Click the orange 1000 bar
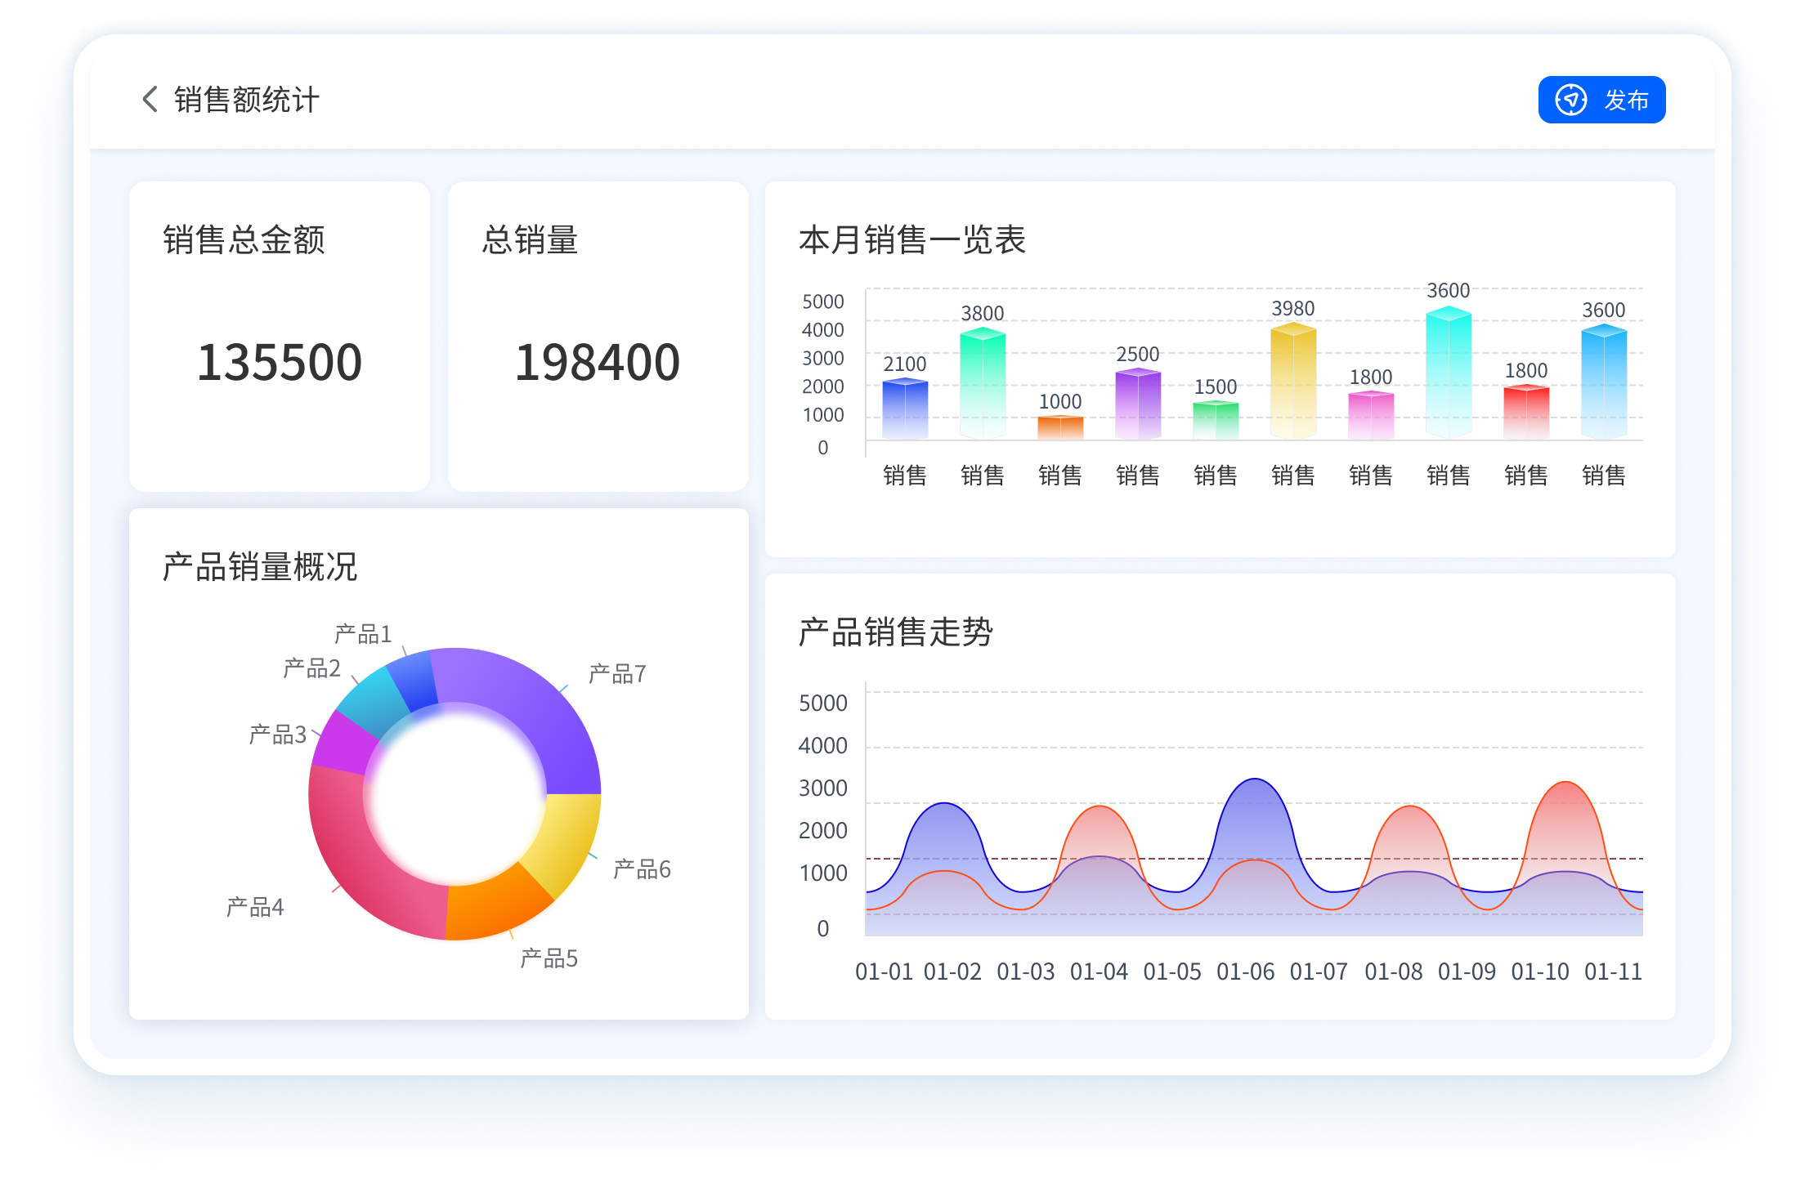1805x1188 pixels. pyautogui.click(x=1059, y=427)
